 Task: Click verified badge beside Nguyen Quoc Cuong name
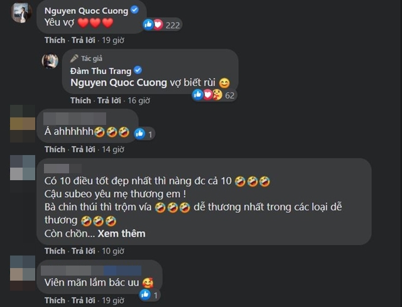(x=134, y=10)
